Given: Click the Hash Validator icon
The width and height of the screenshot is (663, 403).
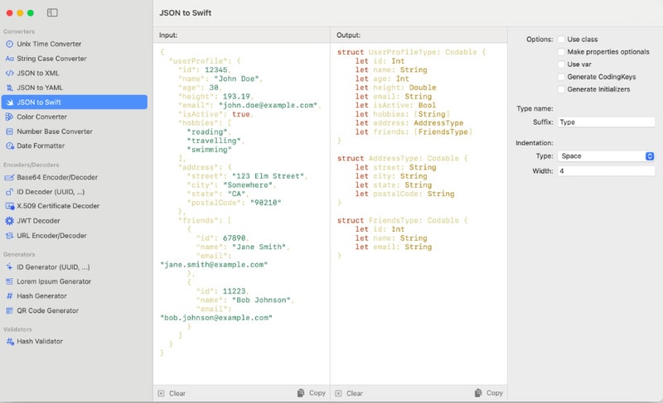Looking at the screenshot, I should pyautogui.click(x=9, y=341).
